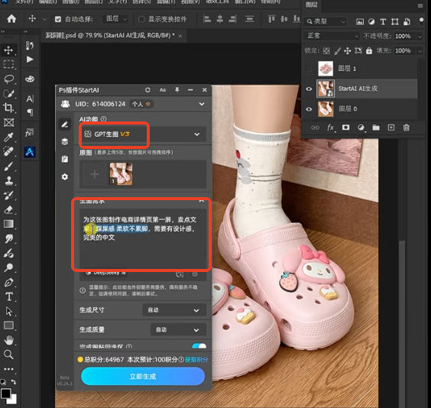
Task: Hide the StartAI AI生成 layer
Action: (309, 89)
